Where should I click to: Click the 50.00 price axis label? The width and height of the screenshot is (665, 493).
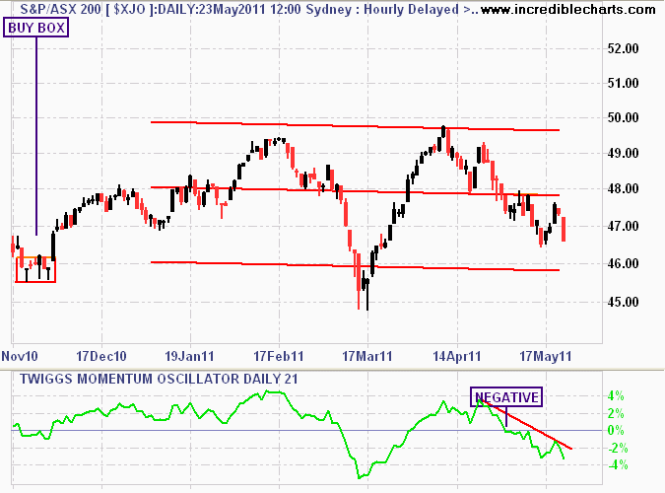click(x=623, y=117)
